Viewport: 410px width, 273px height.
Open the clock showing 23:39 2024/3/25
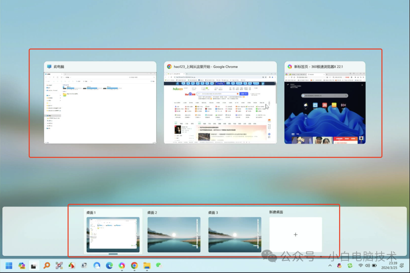(389, 265)
